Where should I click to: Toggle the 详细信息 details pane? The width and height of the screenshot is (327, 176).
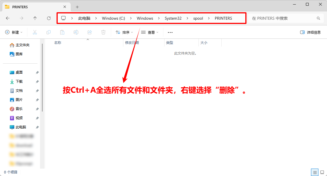tap(310, 32)
